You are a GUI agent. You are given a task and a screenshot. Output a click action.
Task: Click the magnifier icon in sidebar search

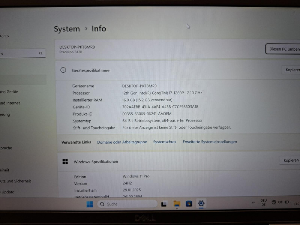coord(41,53)
